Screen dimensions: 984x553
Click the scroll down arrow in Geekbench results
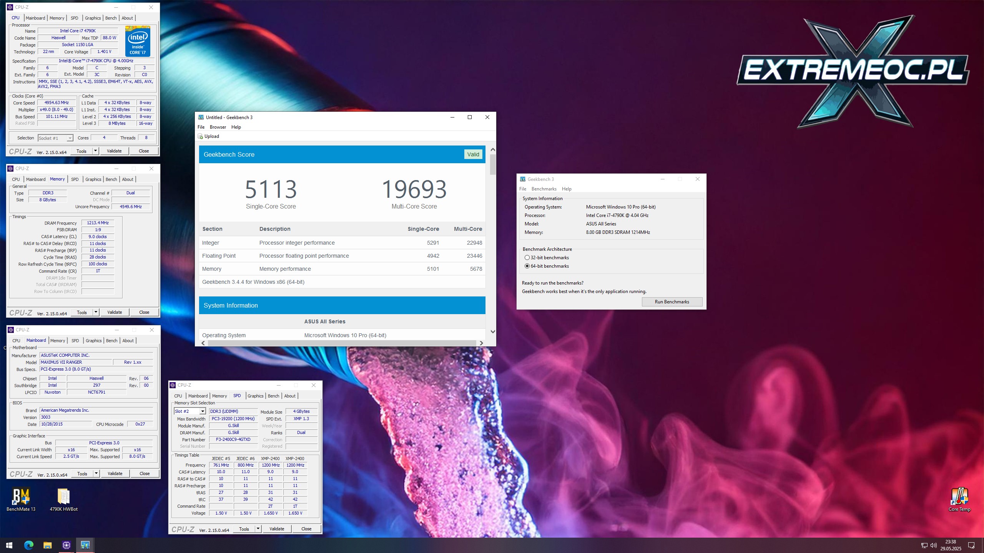493,331
